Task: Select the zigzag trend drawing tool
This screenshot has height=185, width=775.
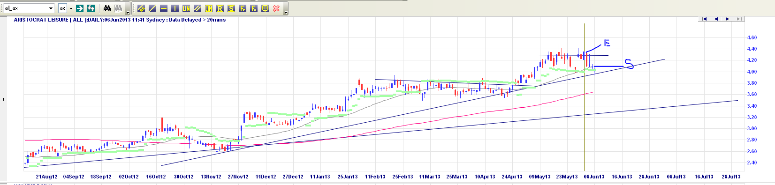Action: click(x=141, y=8)
